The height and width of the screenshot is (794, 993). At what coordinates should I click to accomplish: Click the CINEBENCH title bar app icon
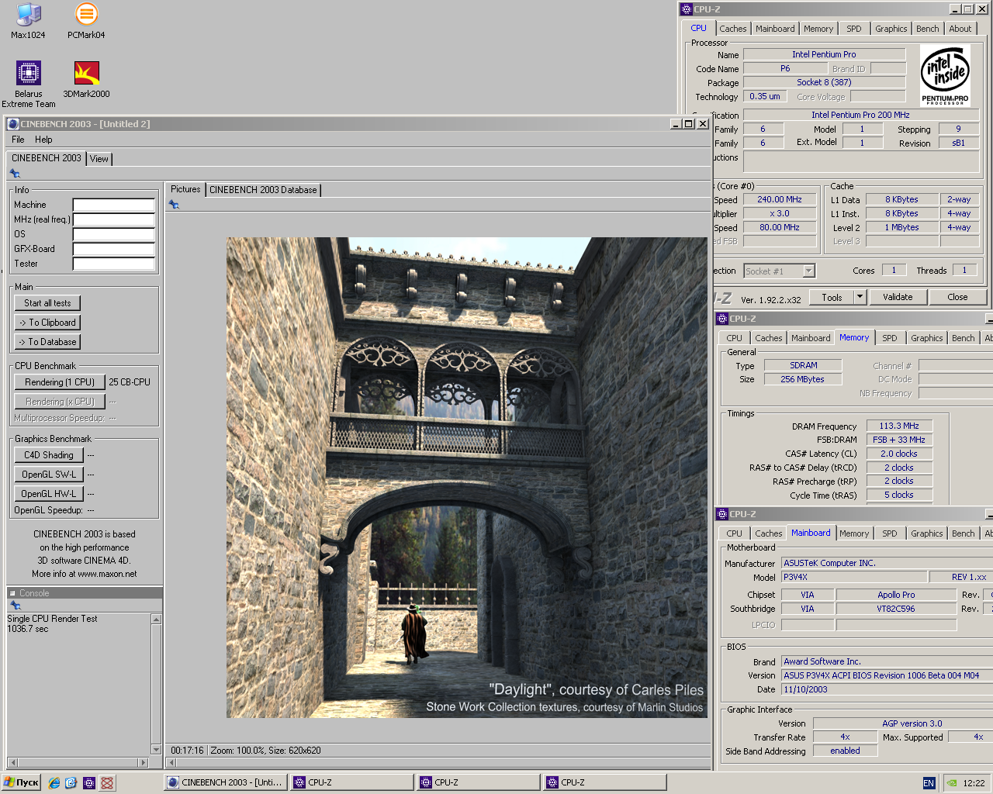pyautogui.click(x=13, y=124)
